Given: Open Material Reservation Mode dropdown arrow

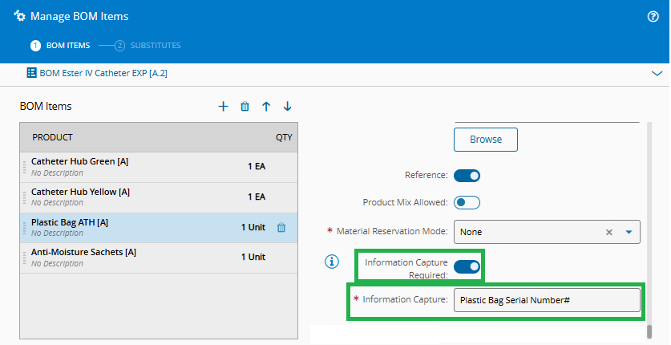Looking at the screenshot, I should (629, 232).
